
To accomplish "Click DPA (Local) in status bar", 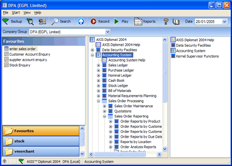I will point(71,161).
